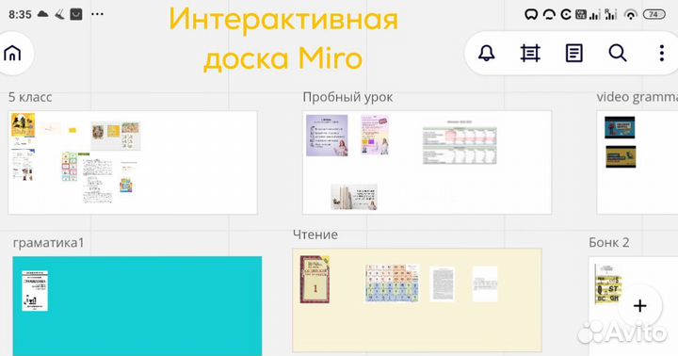This screenshot has width=678, height=356.
Task: Open the top video thumbnail in video grammar frame
Action: tap(620, 127)
